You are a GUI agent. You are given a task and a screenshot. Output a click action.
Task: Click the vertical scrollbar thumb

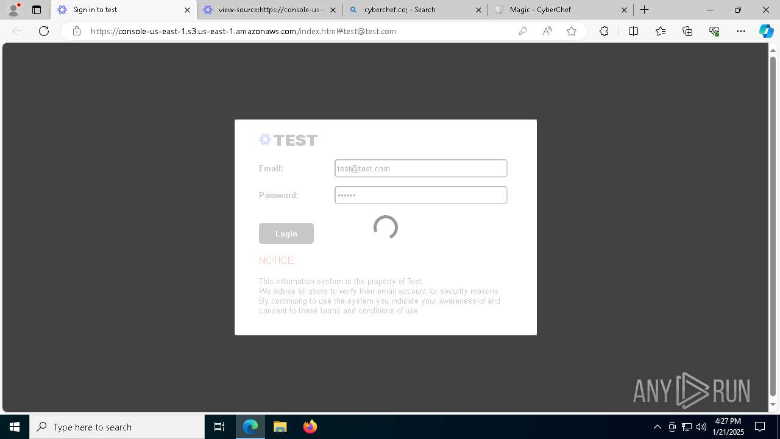(773, 226)
